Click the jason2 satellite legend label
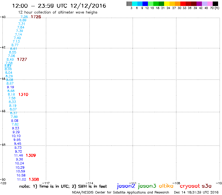Viewport: 222px width, 195px height. 126,186
